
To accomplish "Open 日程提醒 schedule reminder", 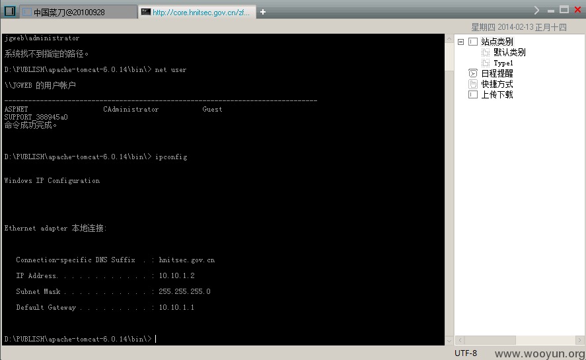I will coord(497,73).
